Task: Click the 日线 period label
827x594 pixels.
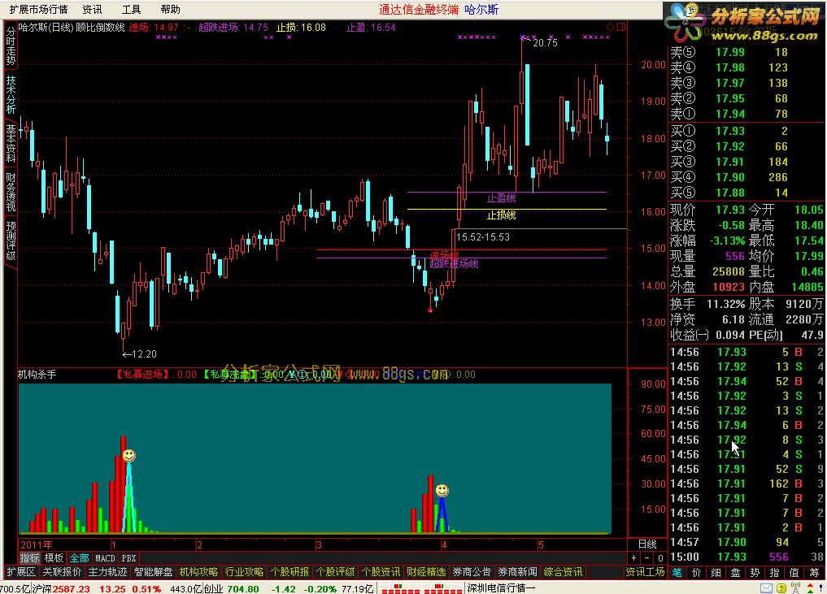Action: pos(647,544)
